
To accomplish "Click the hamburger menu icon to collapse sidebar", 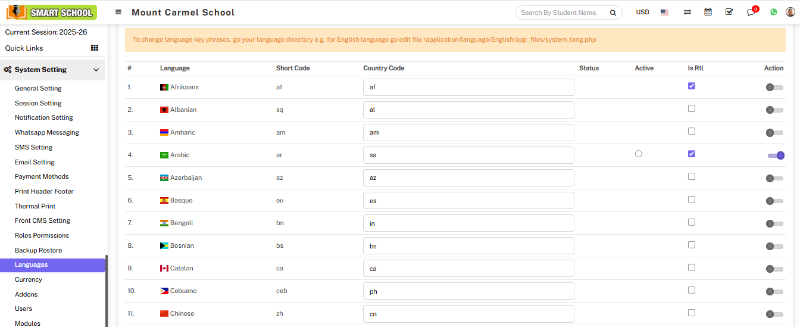I will [118, 12].
